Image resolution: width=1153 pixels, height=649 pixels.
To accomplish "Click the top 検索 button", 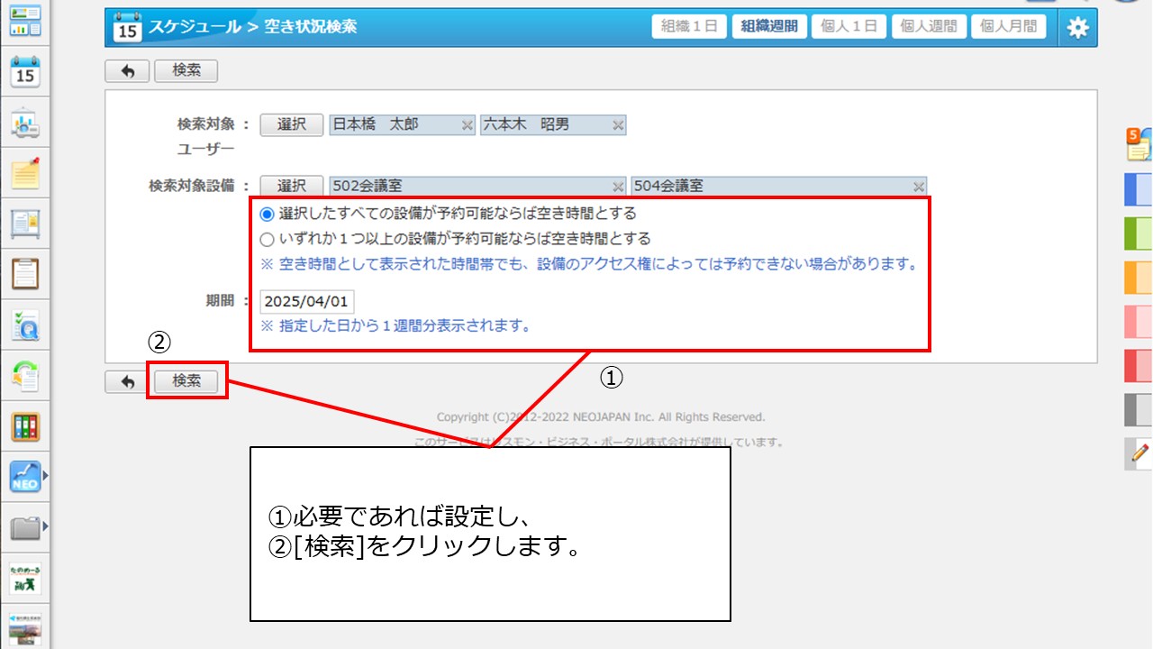I will click(x=186, y=70).
